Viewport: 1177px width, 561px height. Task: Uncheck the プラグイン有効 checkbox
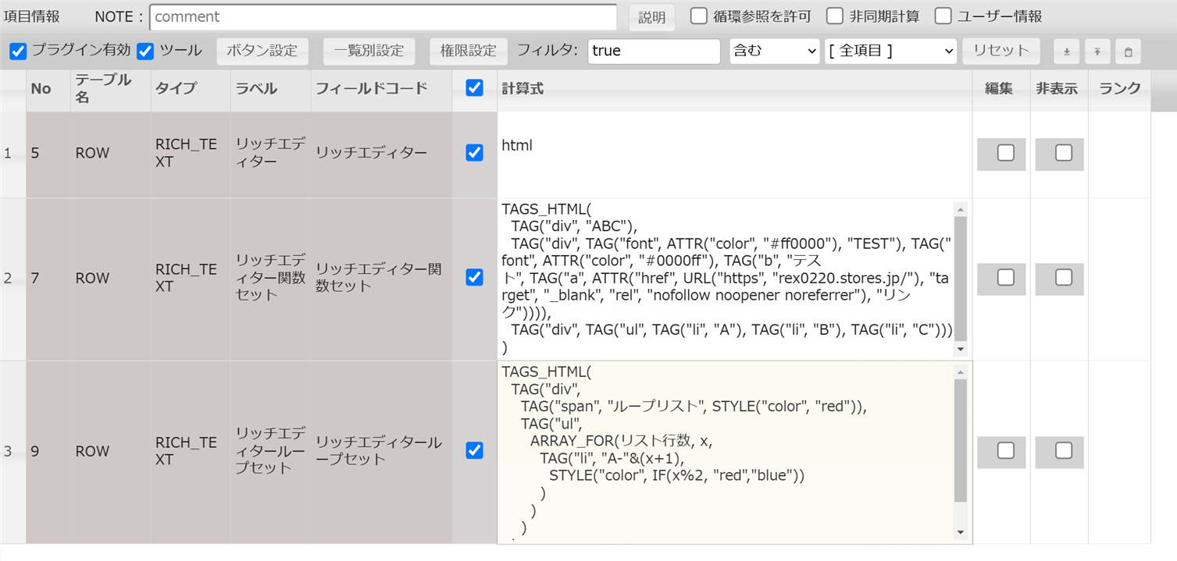coord(18,51)
